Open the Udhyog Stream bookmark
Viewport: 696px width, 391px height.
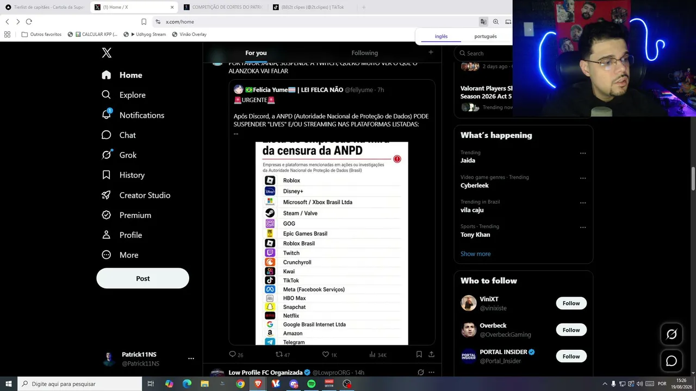[x=145, y=34]
